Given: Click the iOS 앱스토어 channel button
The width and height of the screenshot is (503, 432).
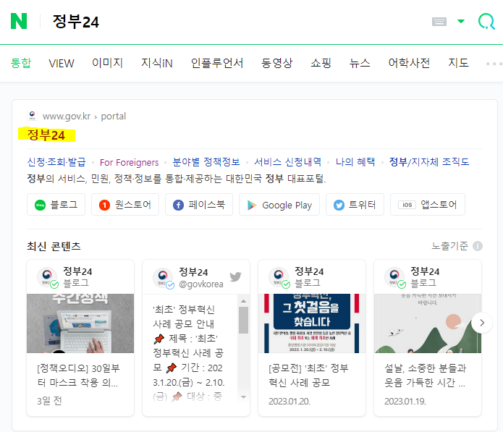Looking at the screenshot, I should click(x=428, y=205).
